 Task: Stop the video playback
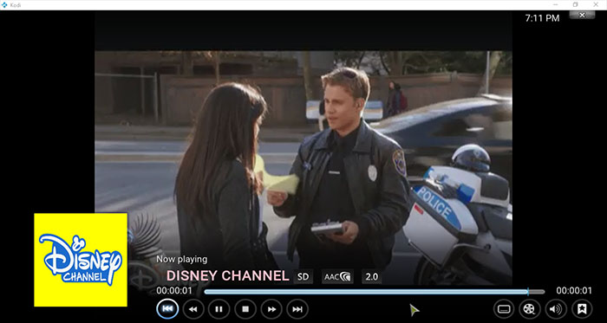[x=245, y=309]
